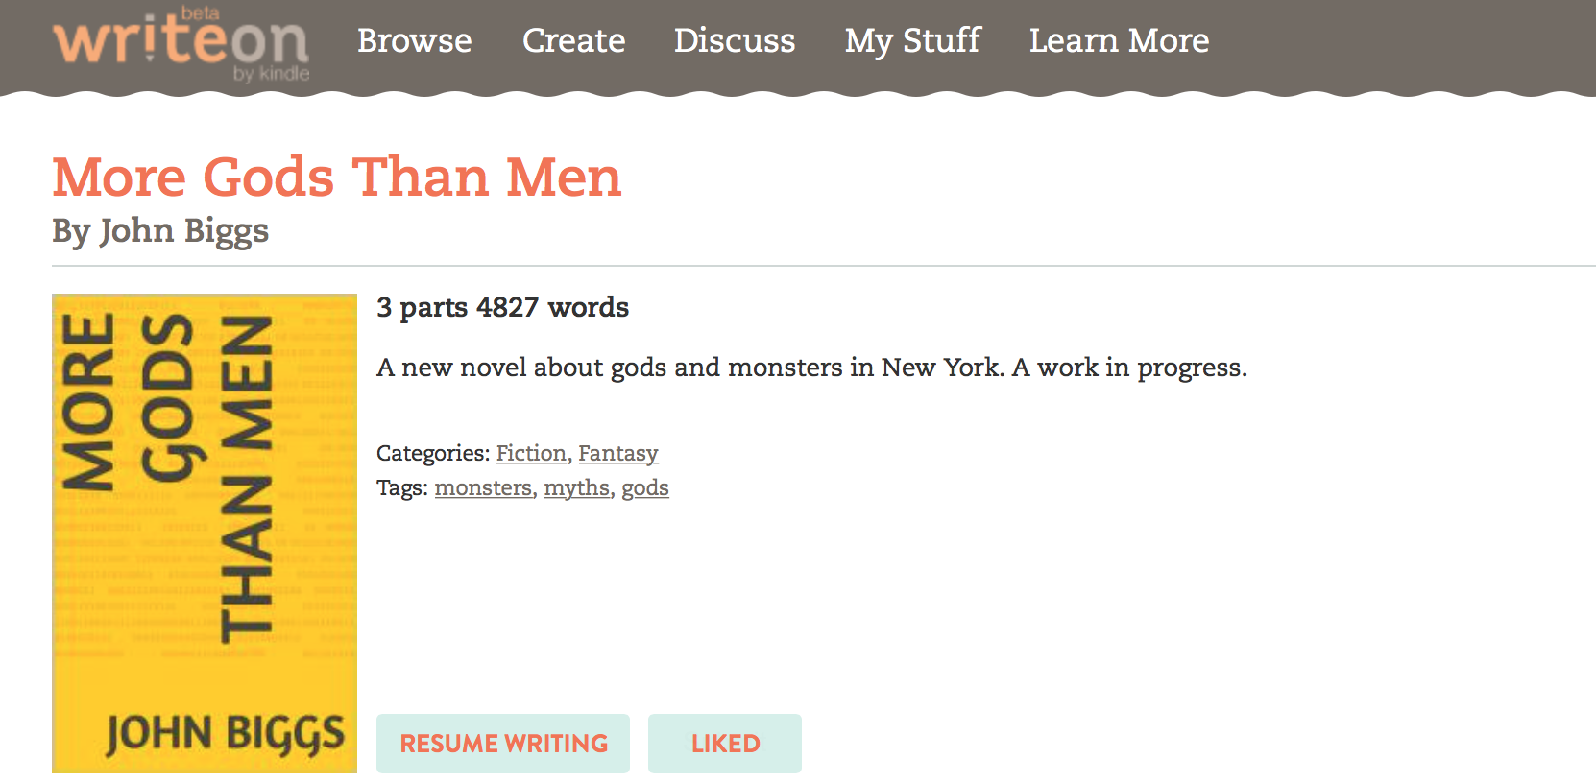
Task: Follow the myths tag link
Action: click(576, 487)
